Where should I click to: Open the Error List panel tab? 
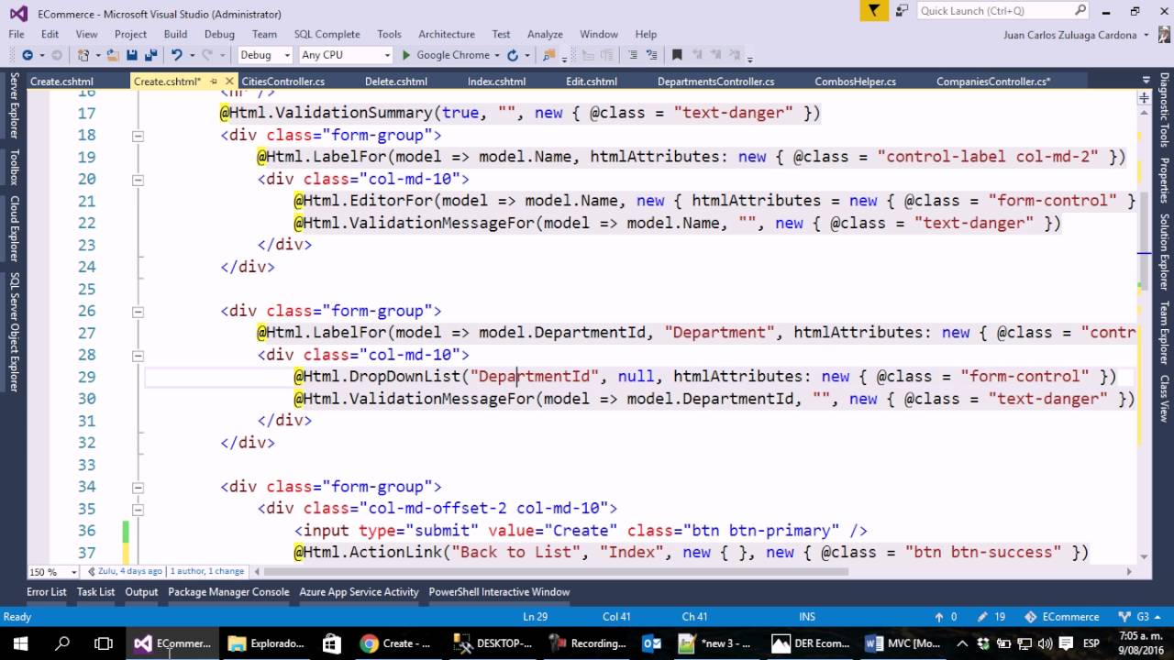(47, 592)
